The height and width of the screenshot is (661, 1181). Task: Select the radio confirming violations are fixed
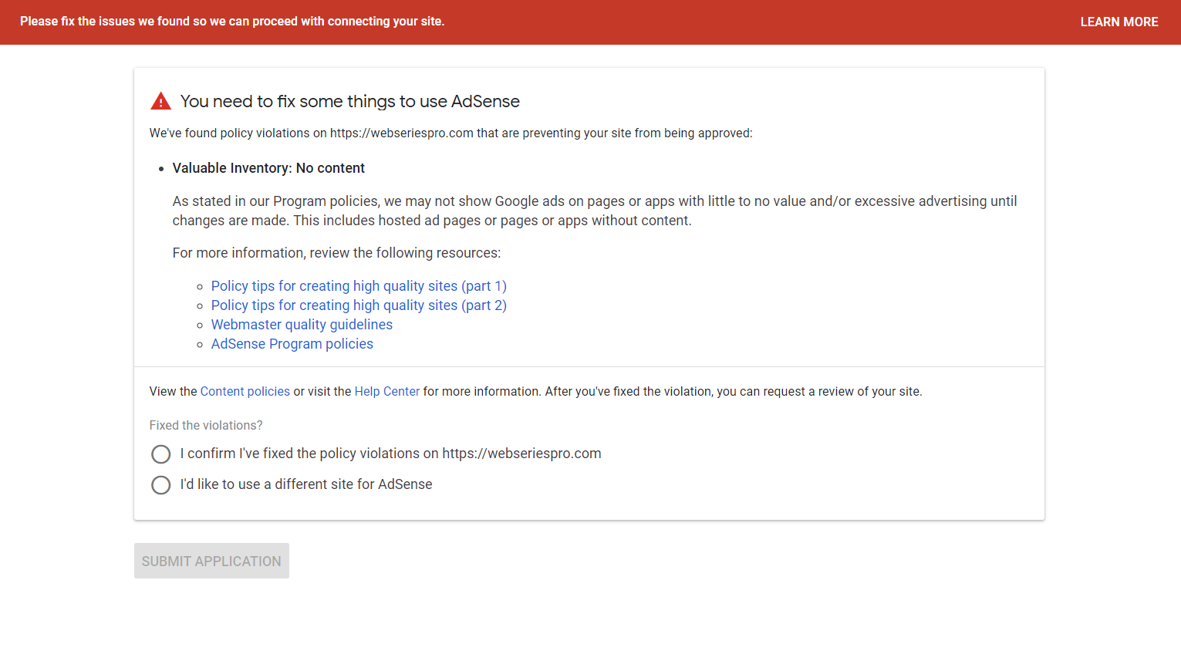click(x=161, y=454)
